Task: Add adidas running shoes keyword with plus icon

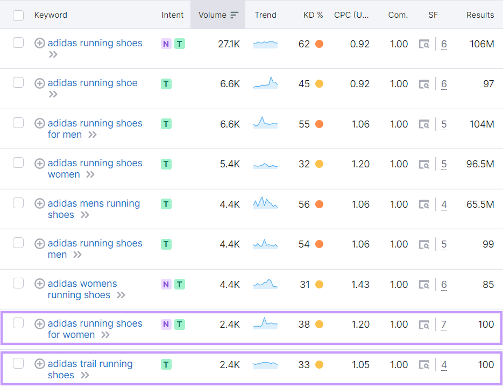Action: [x=39, y=43]
